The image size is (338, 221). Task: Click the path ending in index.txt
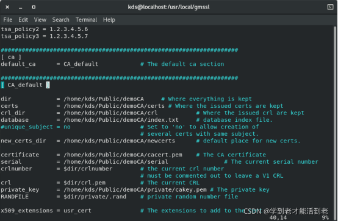(x=121, y=120)
